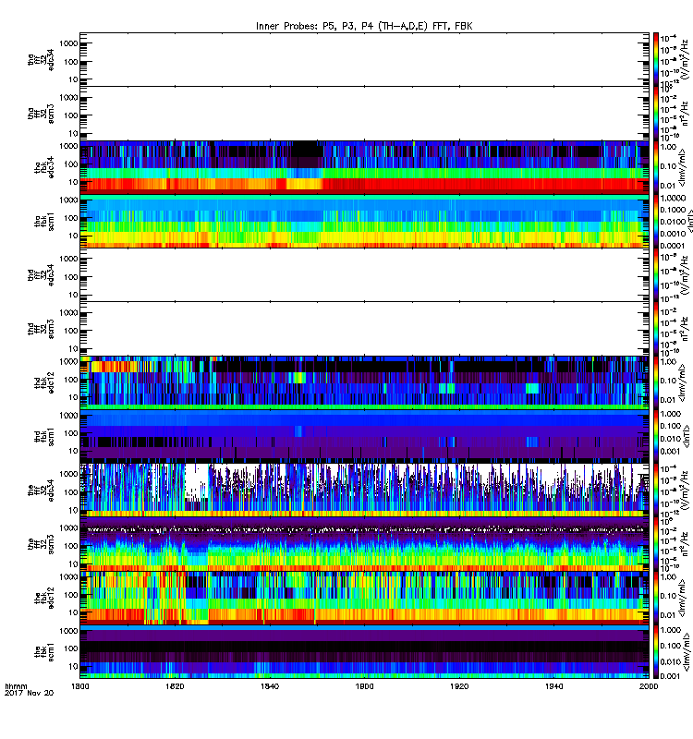Click inside the empty thd fff scm3 spectrogram
Viewport: 693px width, 739px height.
coord(364,329)
